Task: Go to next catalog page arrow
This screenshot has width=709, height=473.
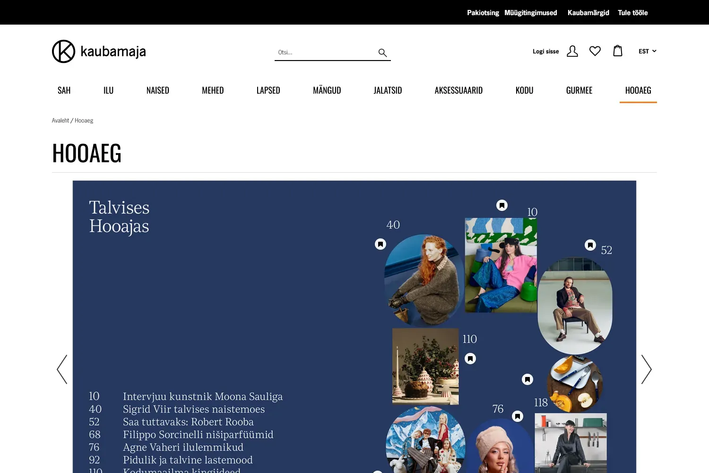Action: coord(646,369)
